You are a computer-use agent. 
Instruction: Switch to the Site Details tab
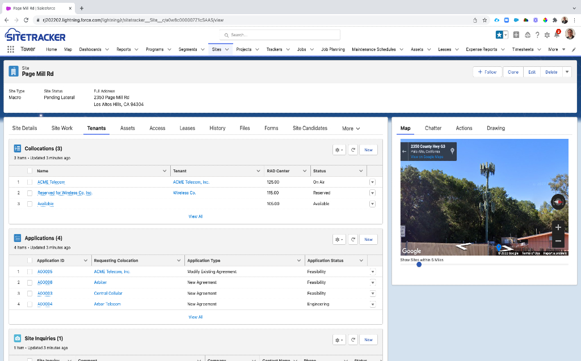point(24,128)
